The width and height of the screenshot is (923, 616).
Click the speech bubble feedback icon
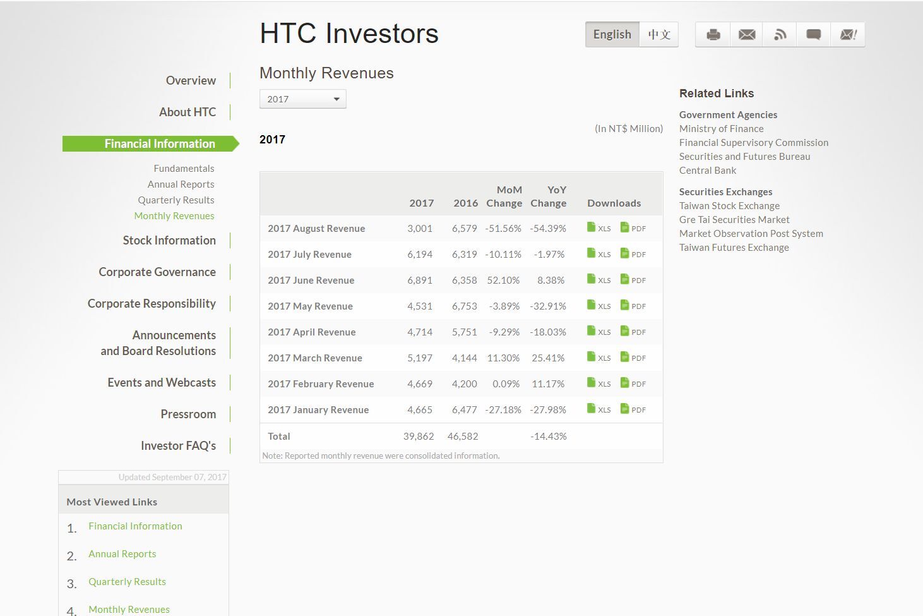pyautogui.click(x=814, y=35)
